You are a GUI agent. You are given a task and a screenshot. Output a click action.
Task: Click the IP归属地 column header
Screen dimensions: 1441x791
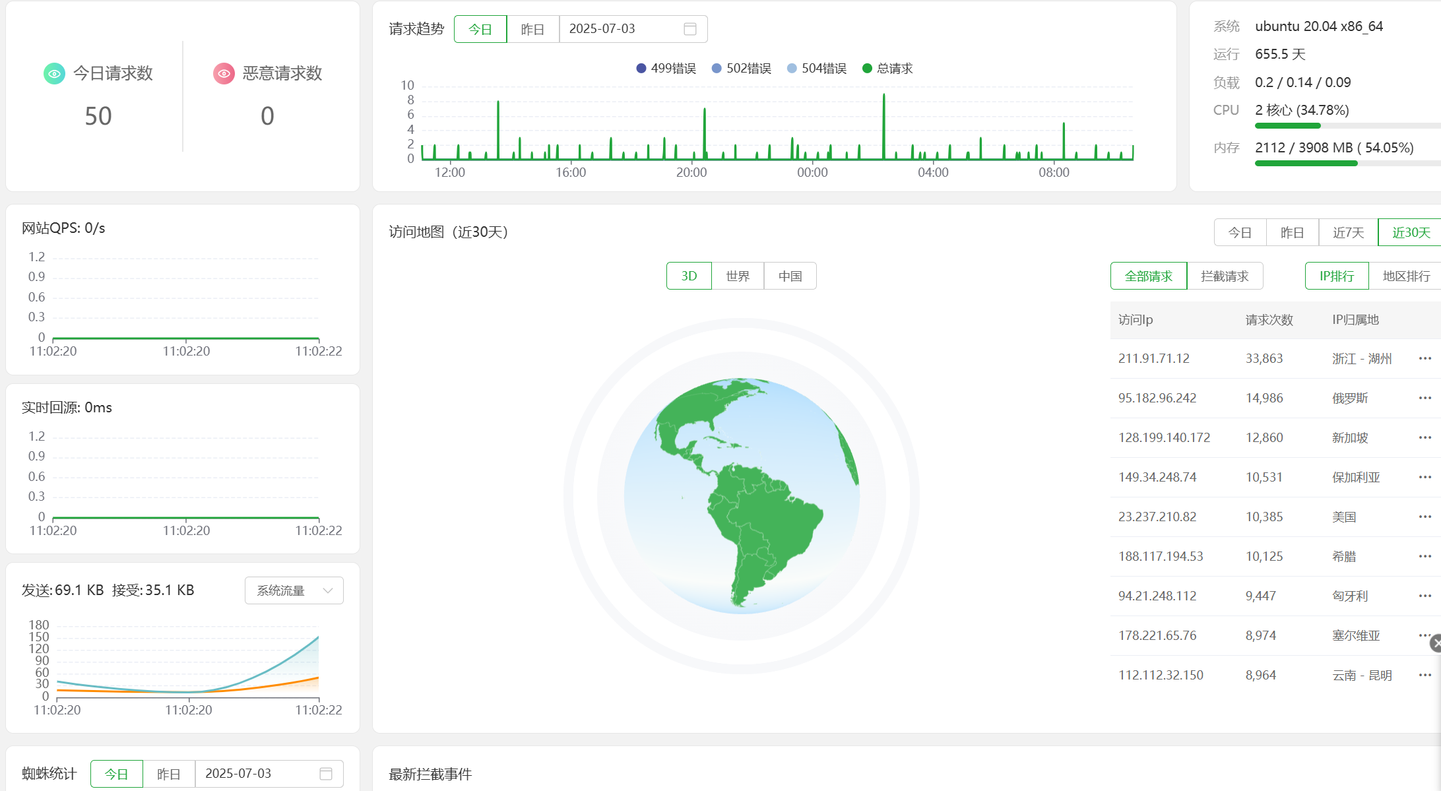(x=1355, y=320)
